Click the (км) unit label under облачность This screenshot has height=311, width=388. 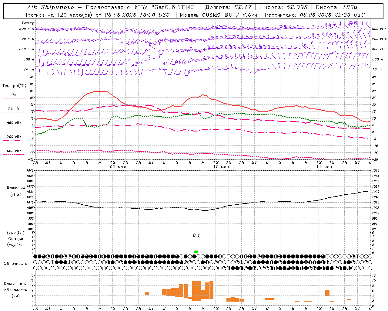click(15, 296)
